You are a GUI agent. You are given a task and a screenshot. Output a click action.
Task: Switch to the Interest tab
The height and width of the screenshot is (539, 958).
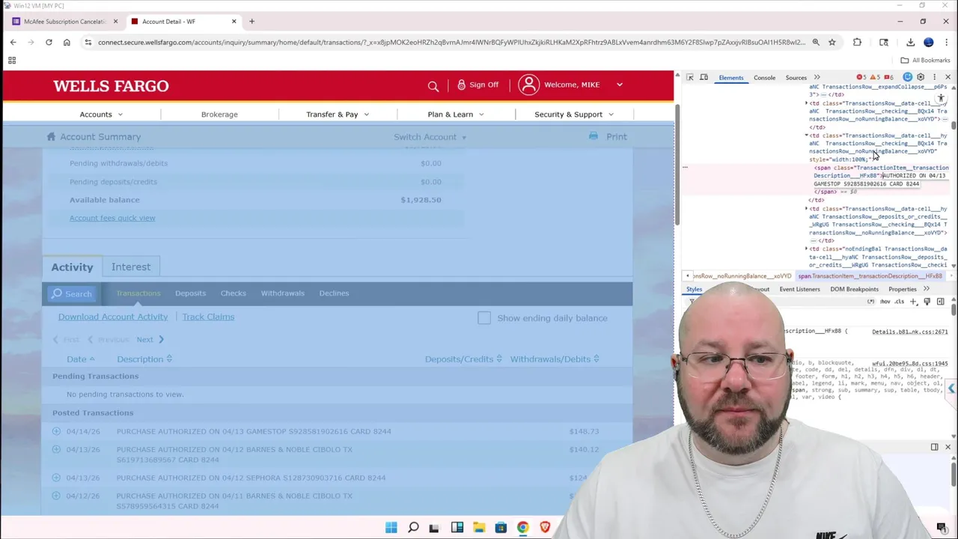131,267
